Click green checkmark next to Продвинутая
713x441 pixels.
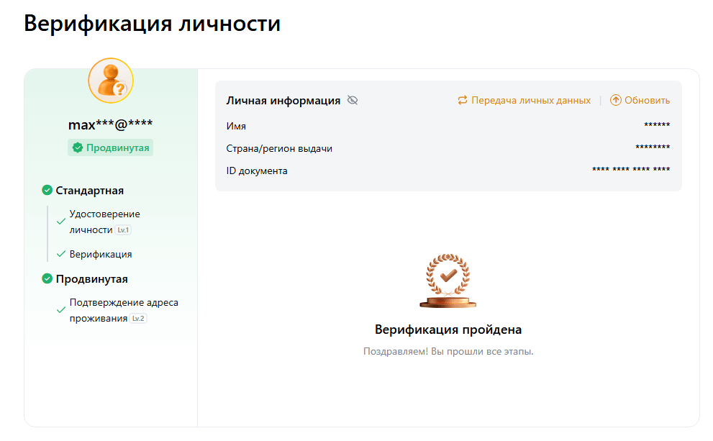pos(47,279)
